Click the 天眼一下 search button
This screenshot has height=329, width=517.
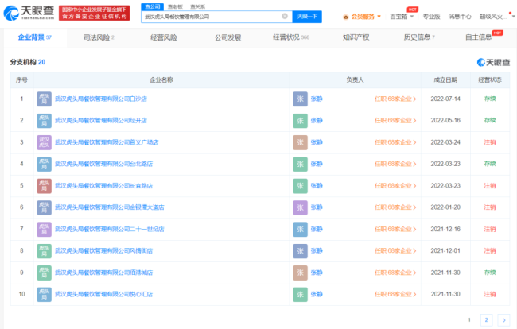(x=307, y=17)
